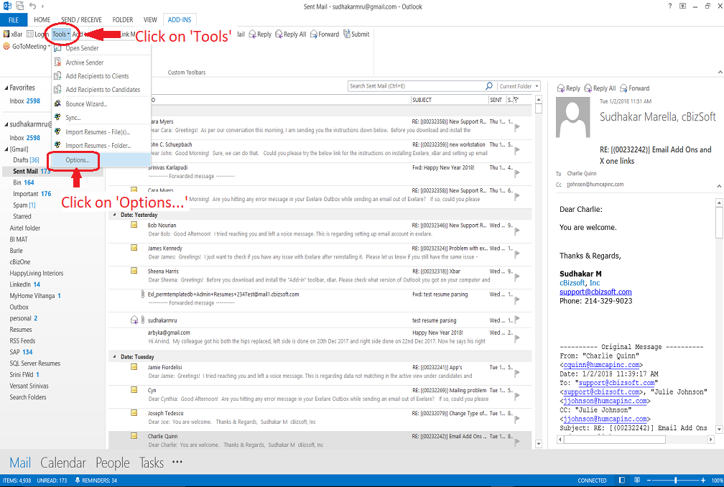This screenshot has width=724, height=487.
Task: Click Forward in the reading pane
Action: tap(635, 88)
